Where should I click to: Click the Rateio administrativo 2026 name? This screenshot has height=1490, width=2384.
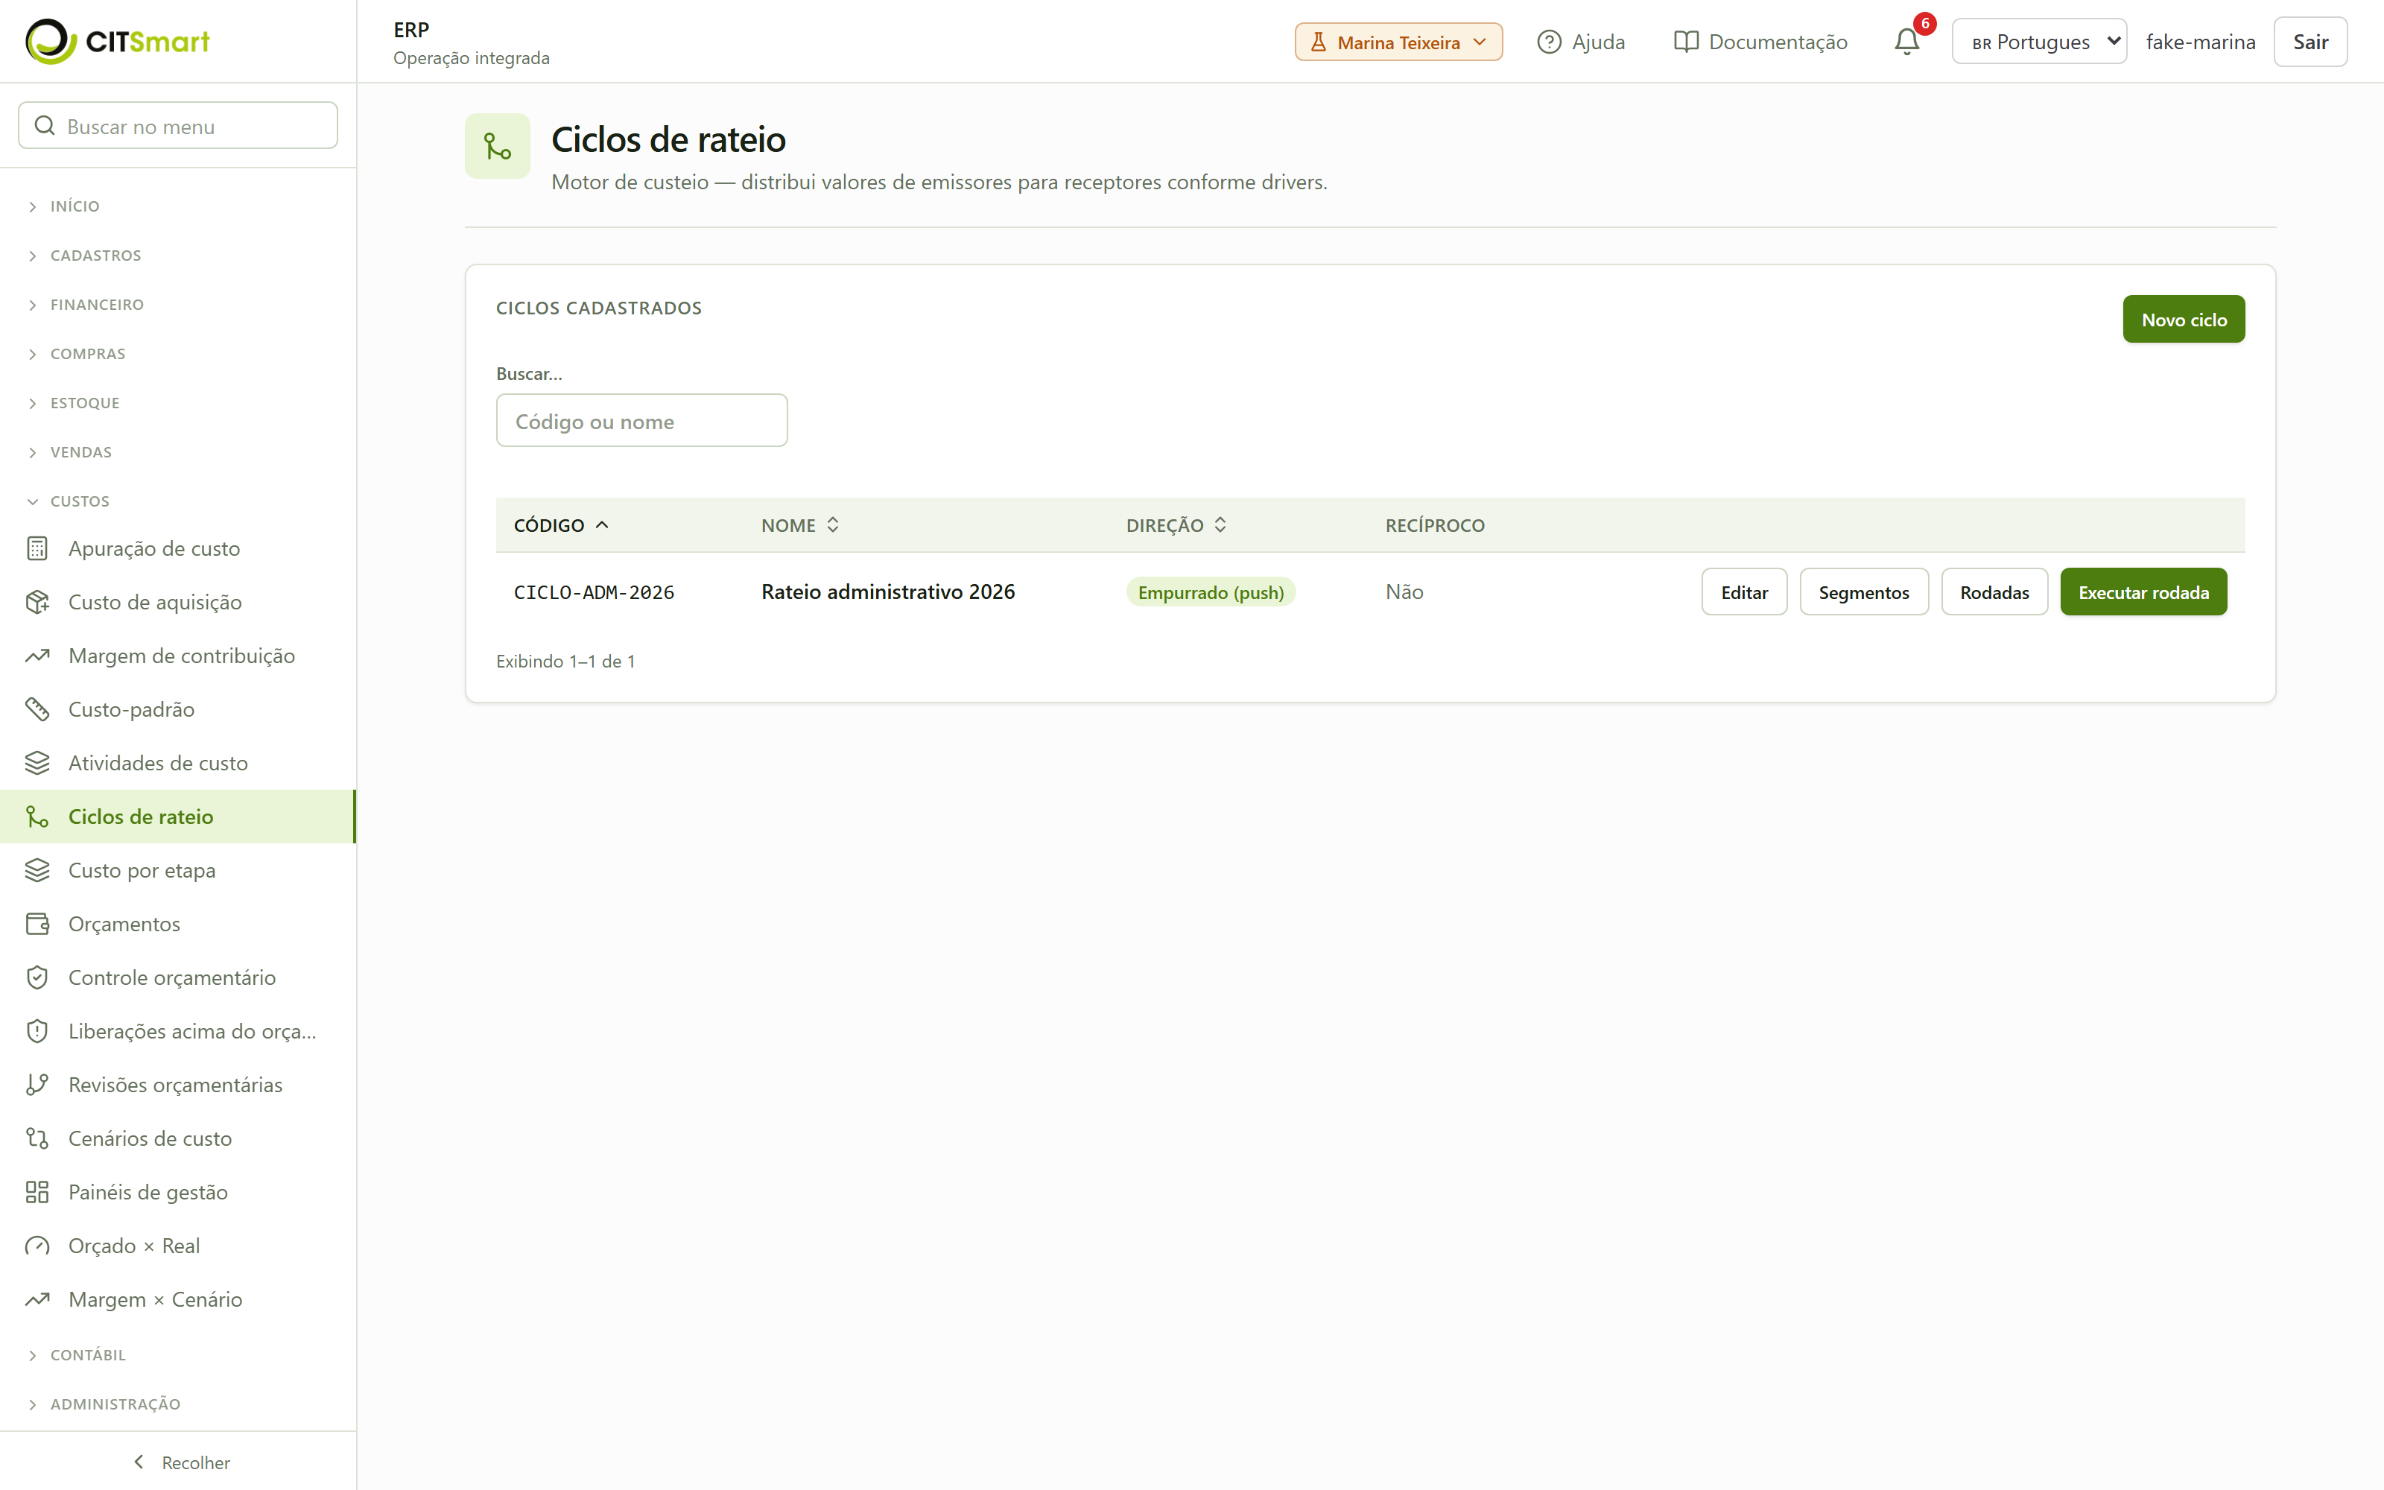(x=887, y=592)
